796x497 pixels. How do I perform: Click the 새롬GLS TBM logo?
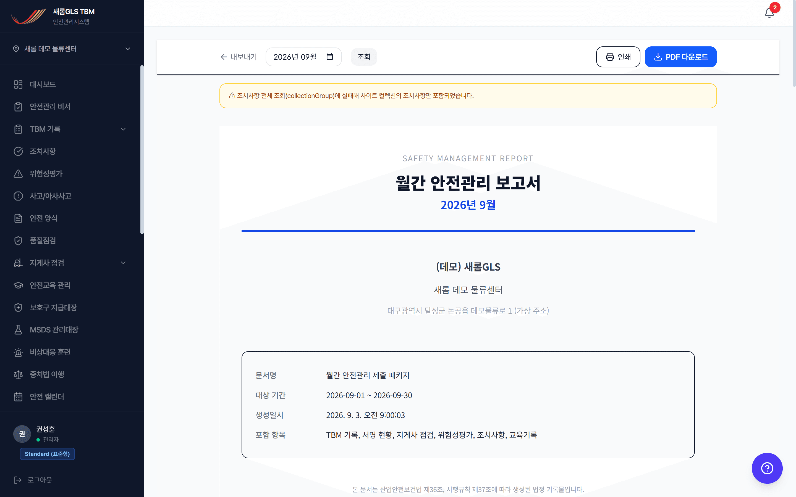tap(28, 17)
